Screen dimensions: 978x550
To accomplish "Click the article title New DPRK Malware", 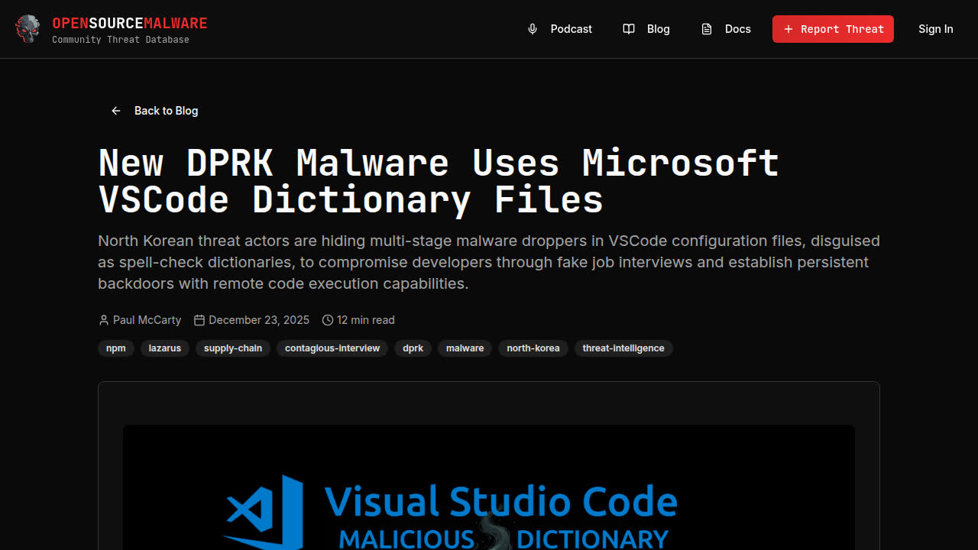I will click(439, 181).
